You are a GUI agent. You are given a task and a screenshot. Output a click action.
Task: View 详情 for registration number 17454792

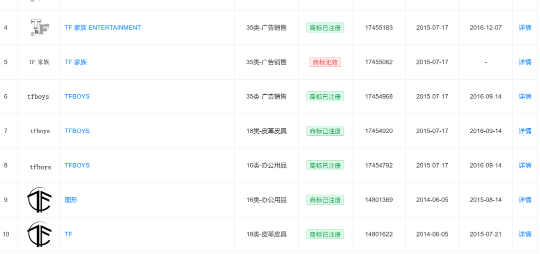(x=525, y=165)
